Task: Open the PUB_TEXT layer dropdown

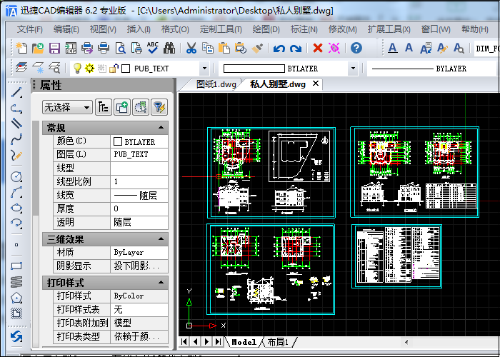Action: [204, 69]
